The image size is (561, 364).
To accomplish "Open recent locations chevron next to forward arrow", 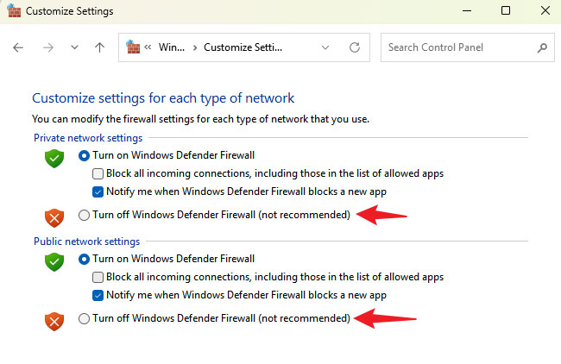I will (74, 47).
